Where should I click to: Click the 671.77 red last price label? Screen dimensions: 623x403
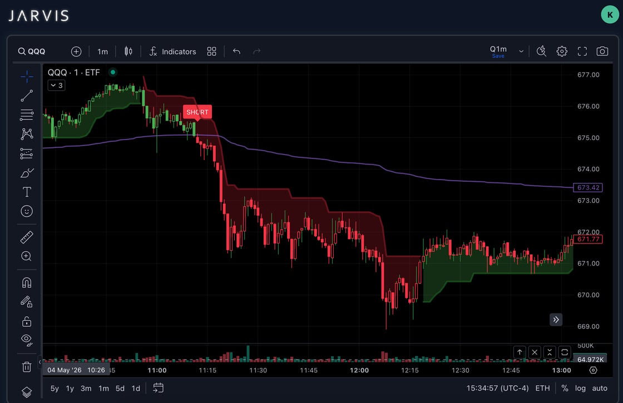click(x=588, y=239)
